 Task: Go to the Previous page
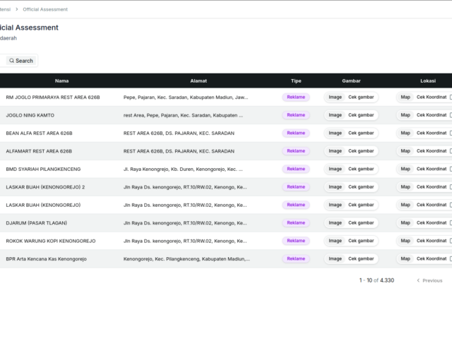[x=429, y=280]
